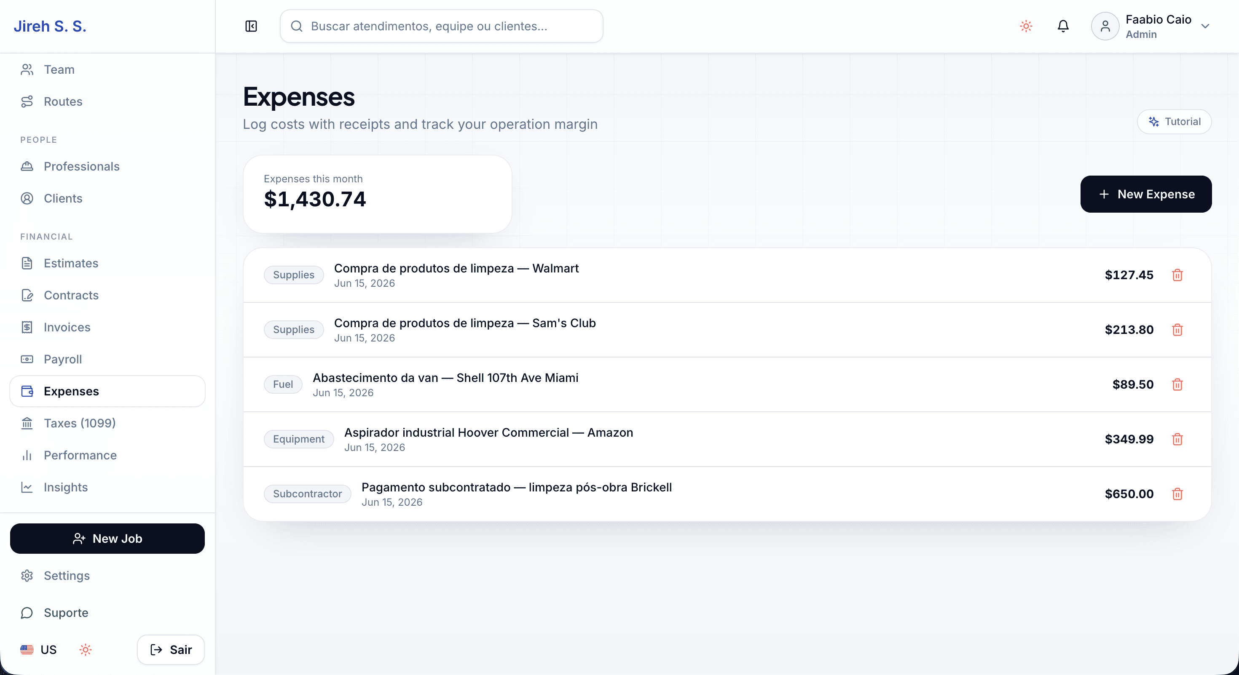
Task: Click the Sair logout button
Action: point(171,650)
